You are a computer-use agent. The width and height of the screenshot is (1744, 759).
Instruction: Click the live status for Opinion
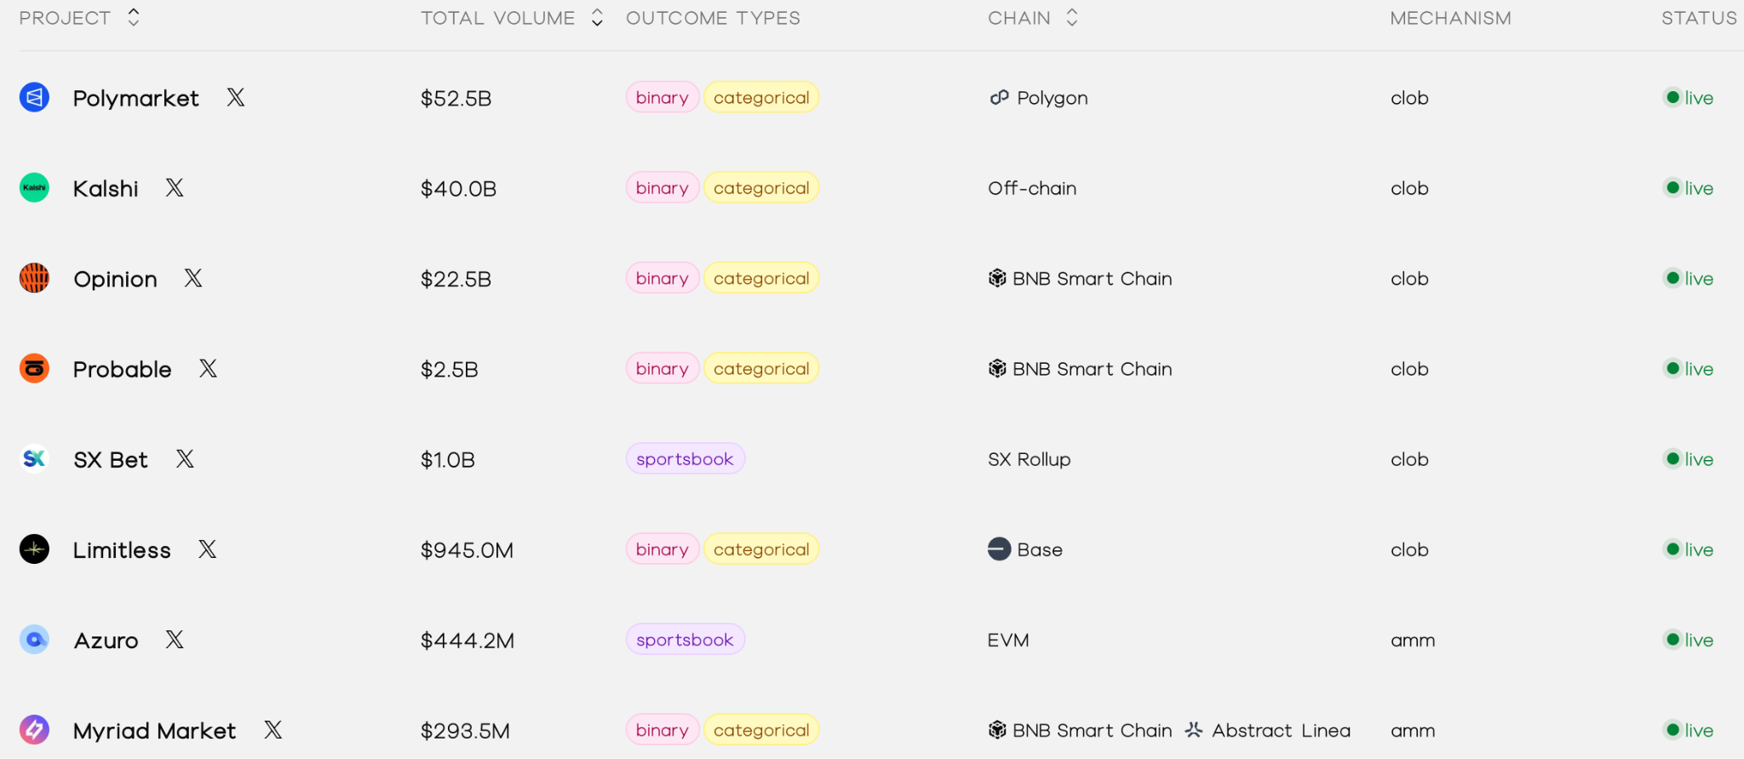[x=1689, y=279]
